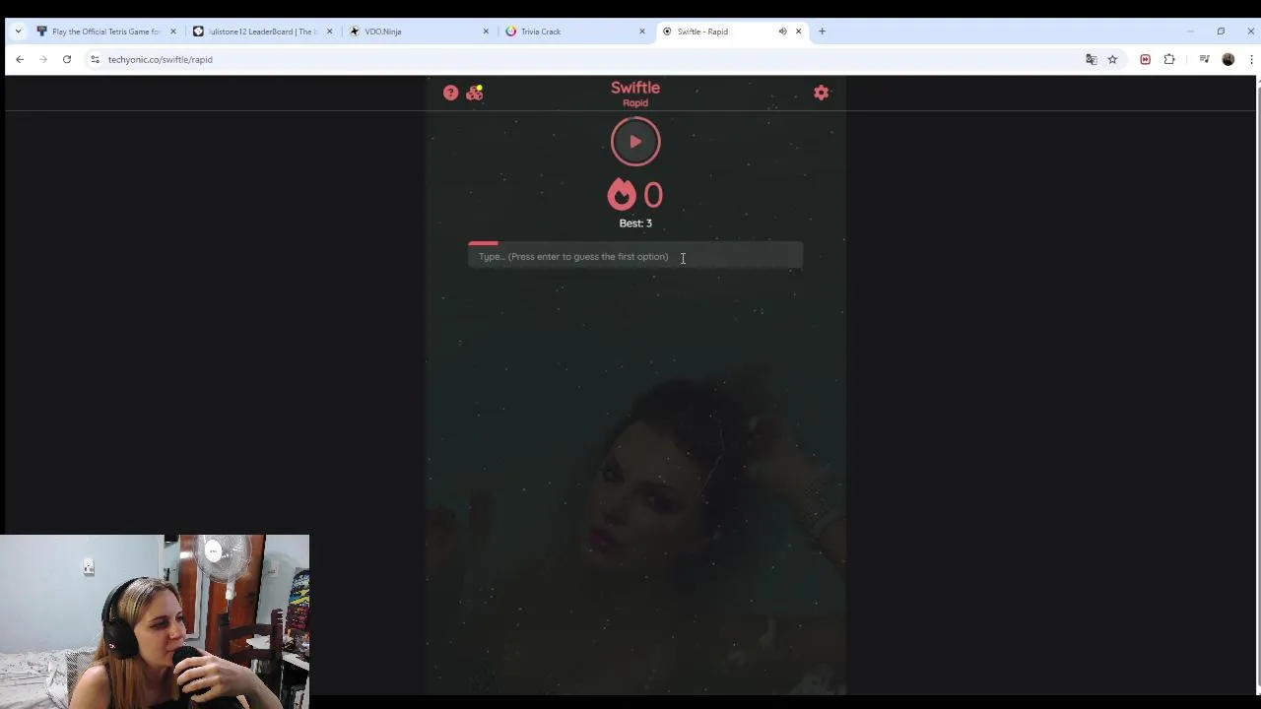
Task: Open the translate page icon
Action: [1092, 59]
